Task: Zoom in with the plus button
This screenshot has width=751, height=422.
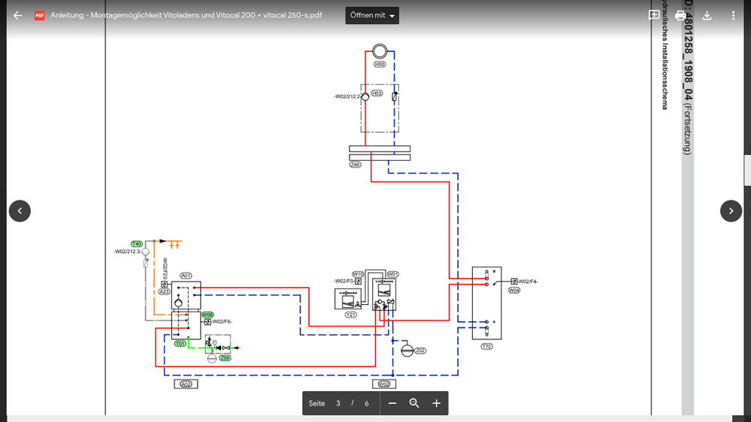Action: click(436, 403)
